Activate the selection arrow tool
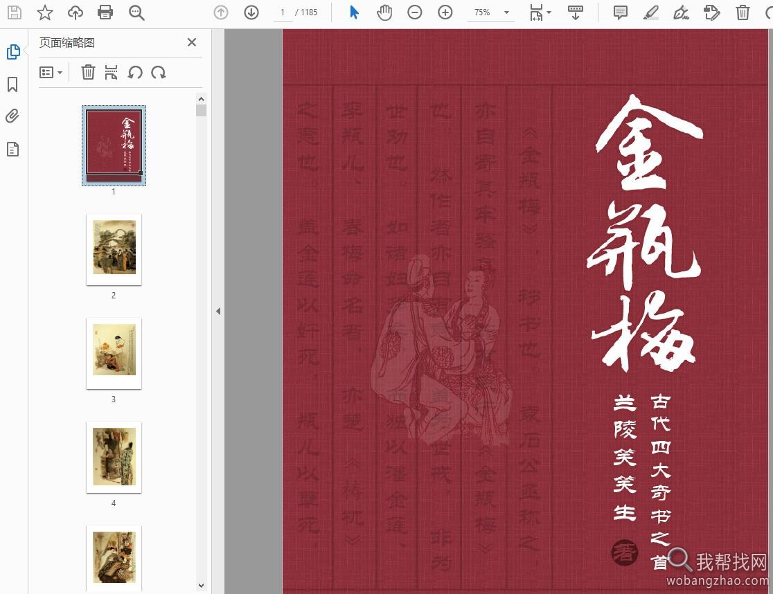Viewport: 773px width, 594px height. pos(354,12)
